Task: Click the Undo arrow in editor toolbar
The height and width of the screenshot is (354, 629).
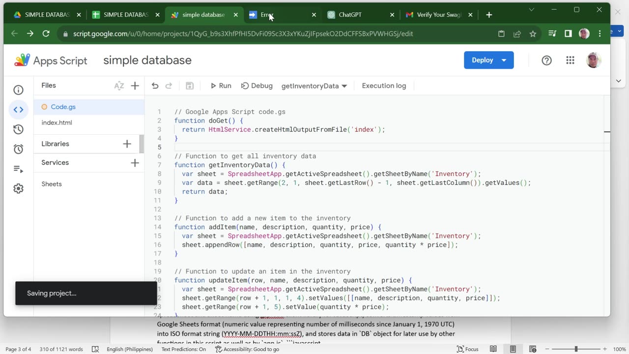Action: pyautogui.click(x=155, y=86)
